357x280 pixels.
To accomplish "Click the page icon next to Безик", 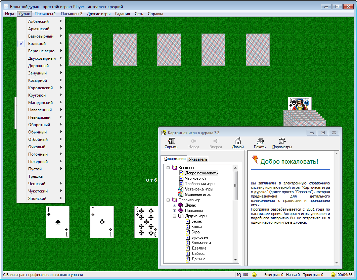I will click(x=188, y=221).
